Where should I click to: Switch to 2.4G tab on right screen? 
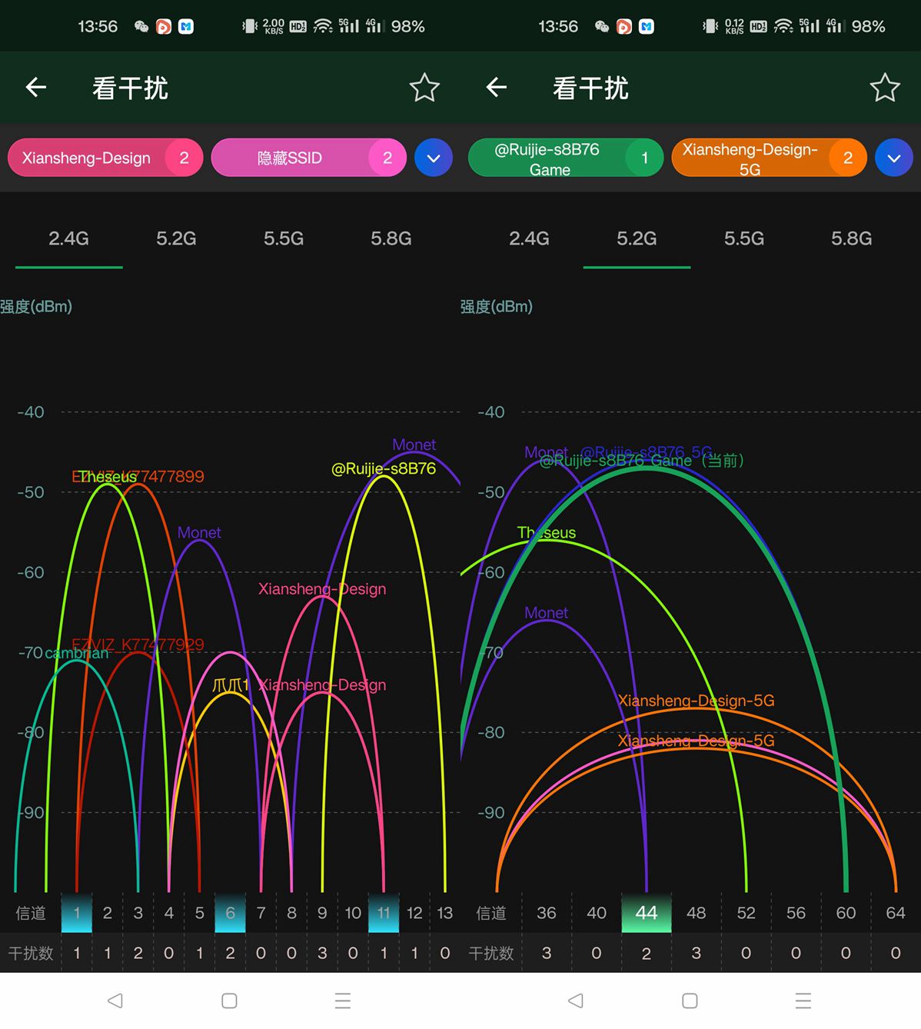pos(529,238)
